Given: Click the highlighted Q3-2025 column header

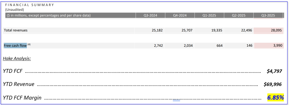Looking at the screenshot, I should [x=268, y=15].
